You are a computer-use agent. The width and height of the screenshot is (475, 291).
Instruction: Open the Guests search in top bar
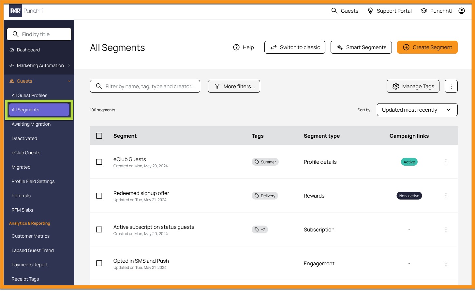coord(345,11)
